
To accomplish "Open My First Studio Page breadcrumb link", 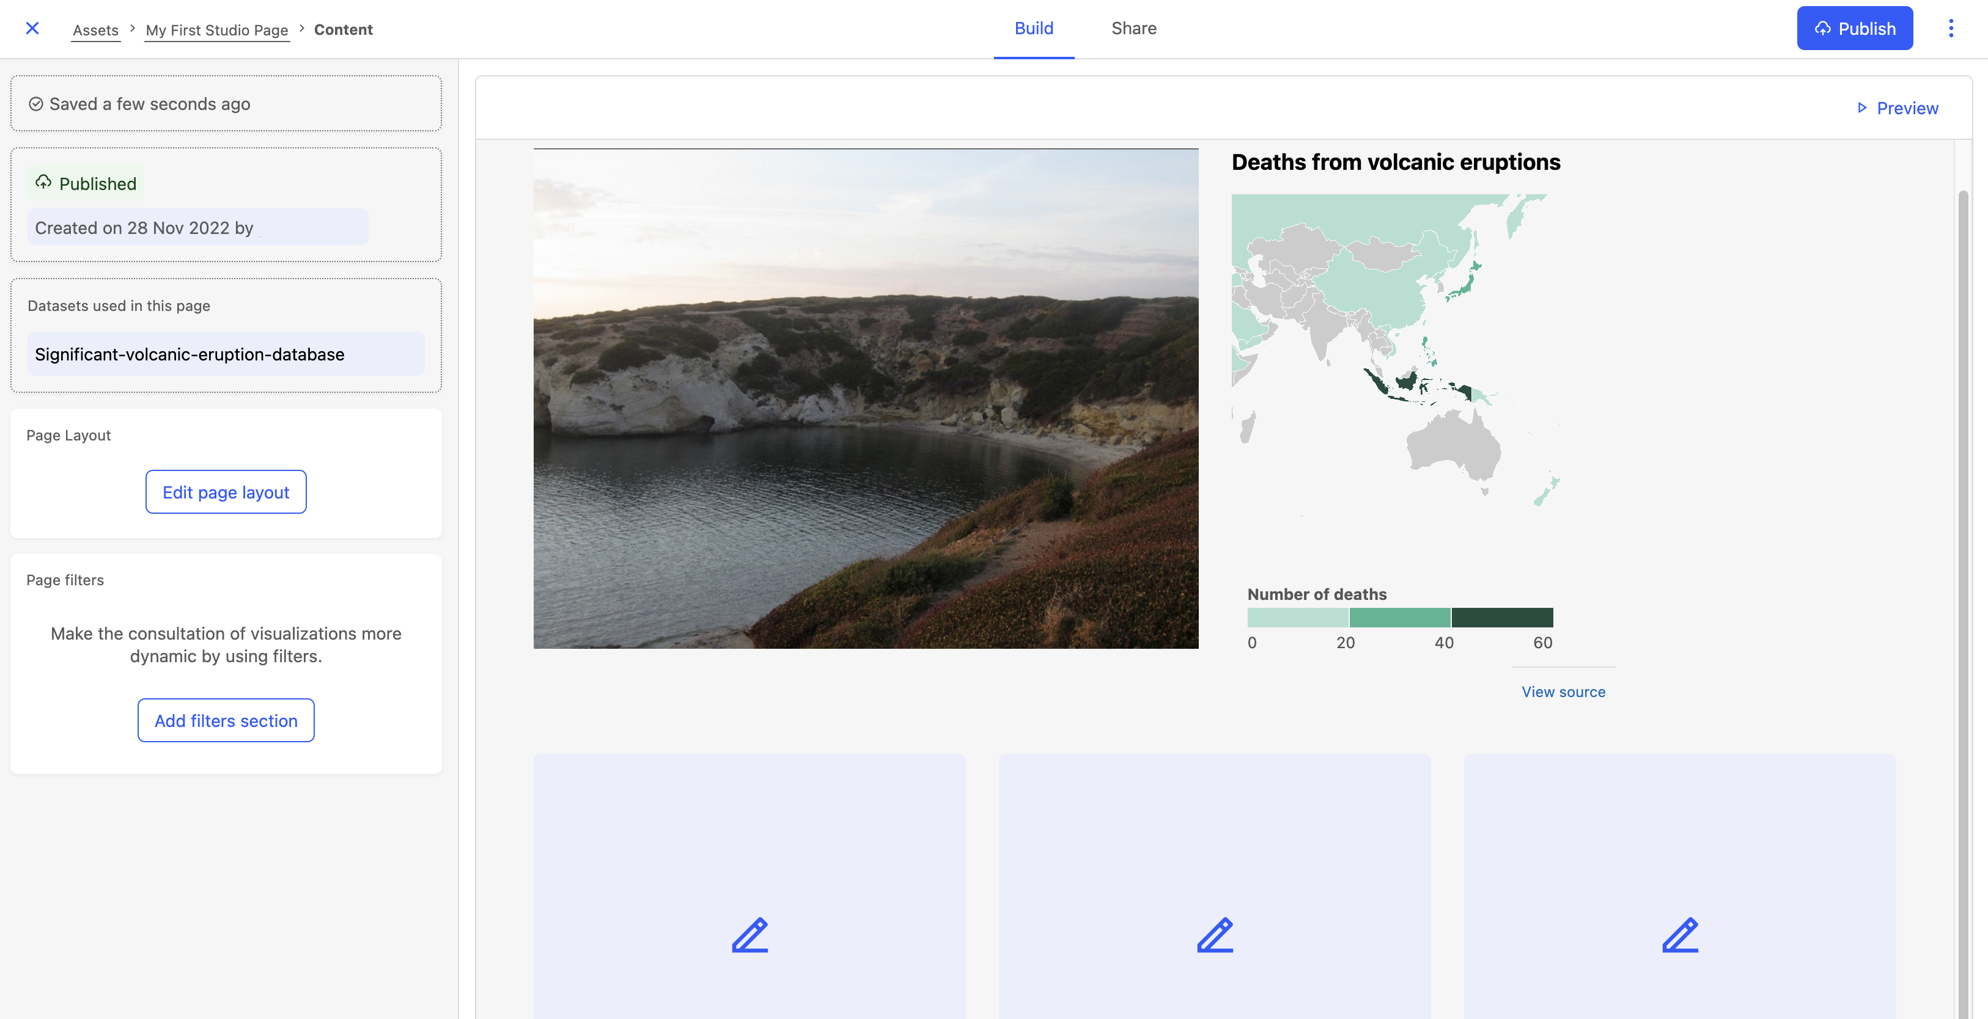I will pos(217,30).
